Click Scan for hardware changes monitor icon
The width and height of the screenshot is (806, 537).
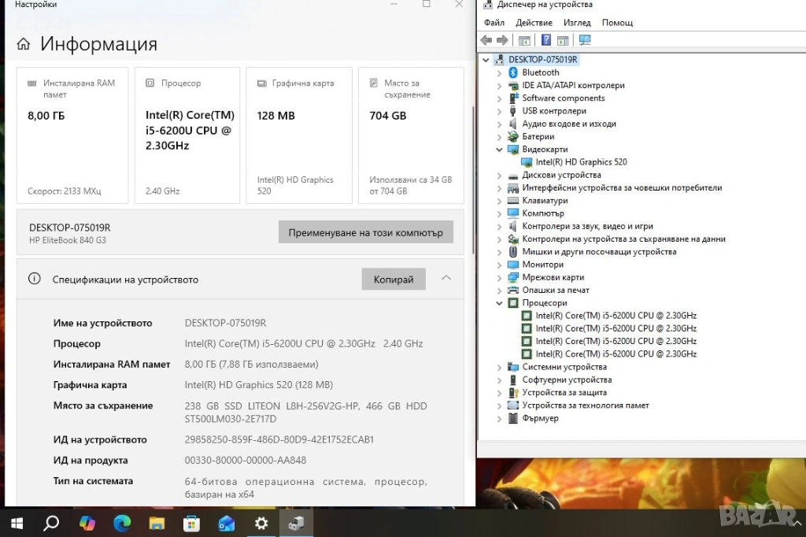585,40
